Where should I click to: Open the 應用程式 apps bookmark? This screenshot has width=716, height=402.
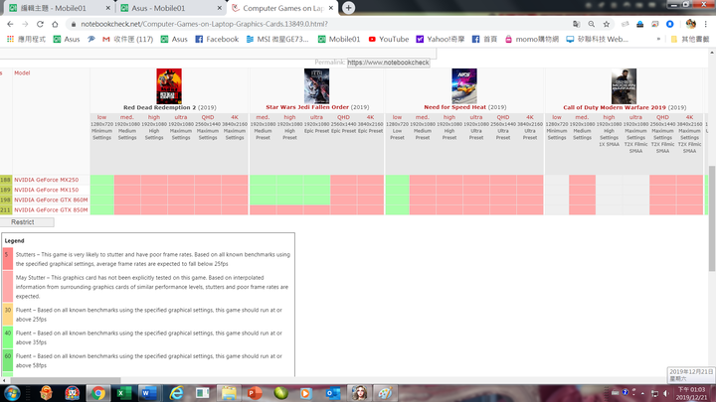pos(26,39)
